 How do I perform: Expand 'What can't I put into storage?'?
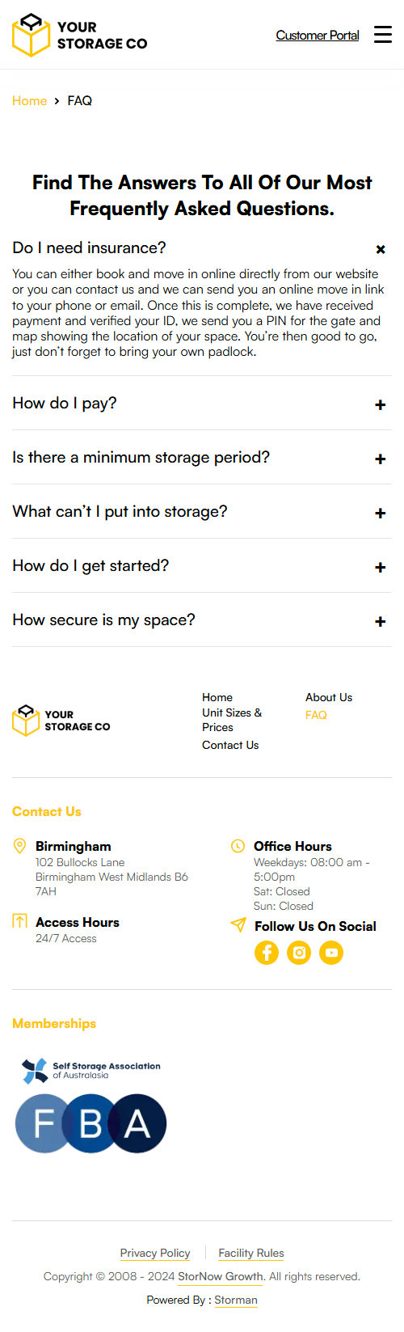202,511
